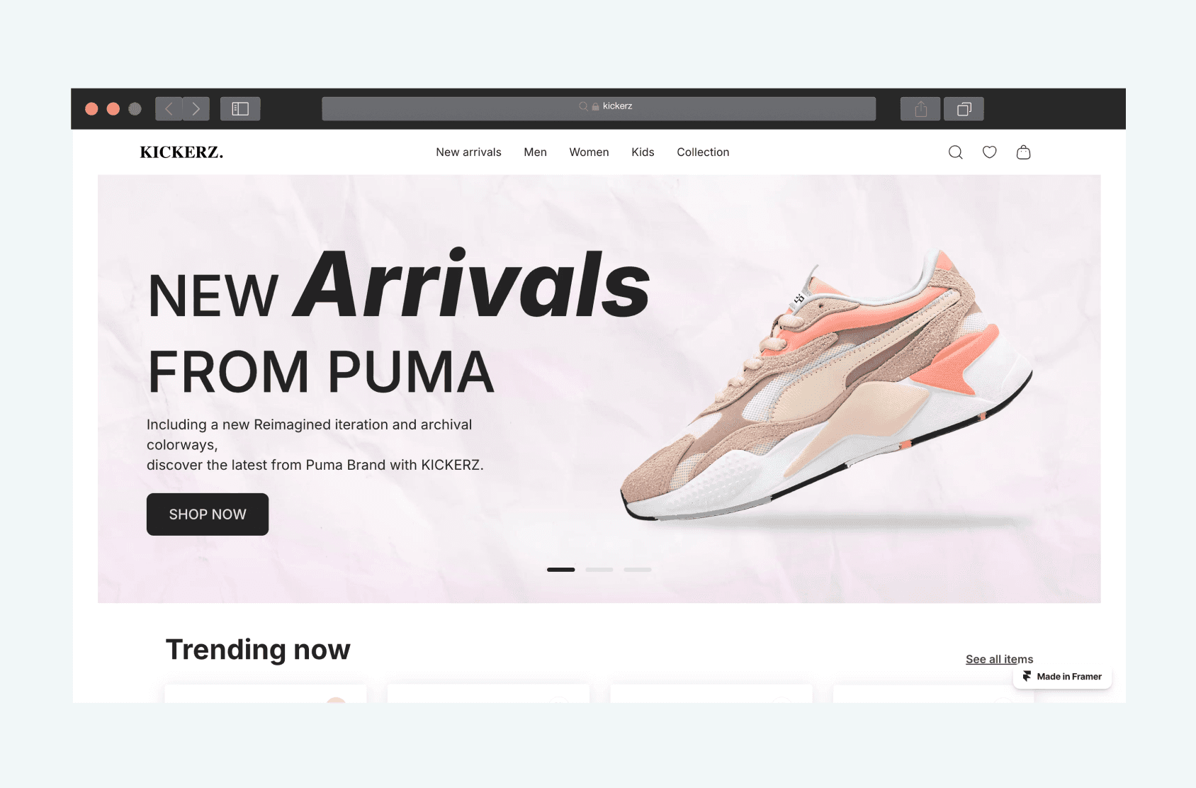Open the New arrivals menu item
Screen dimensions: 1196x788
tap(468, 152)
